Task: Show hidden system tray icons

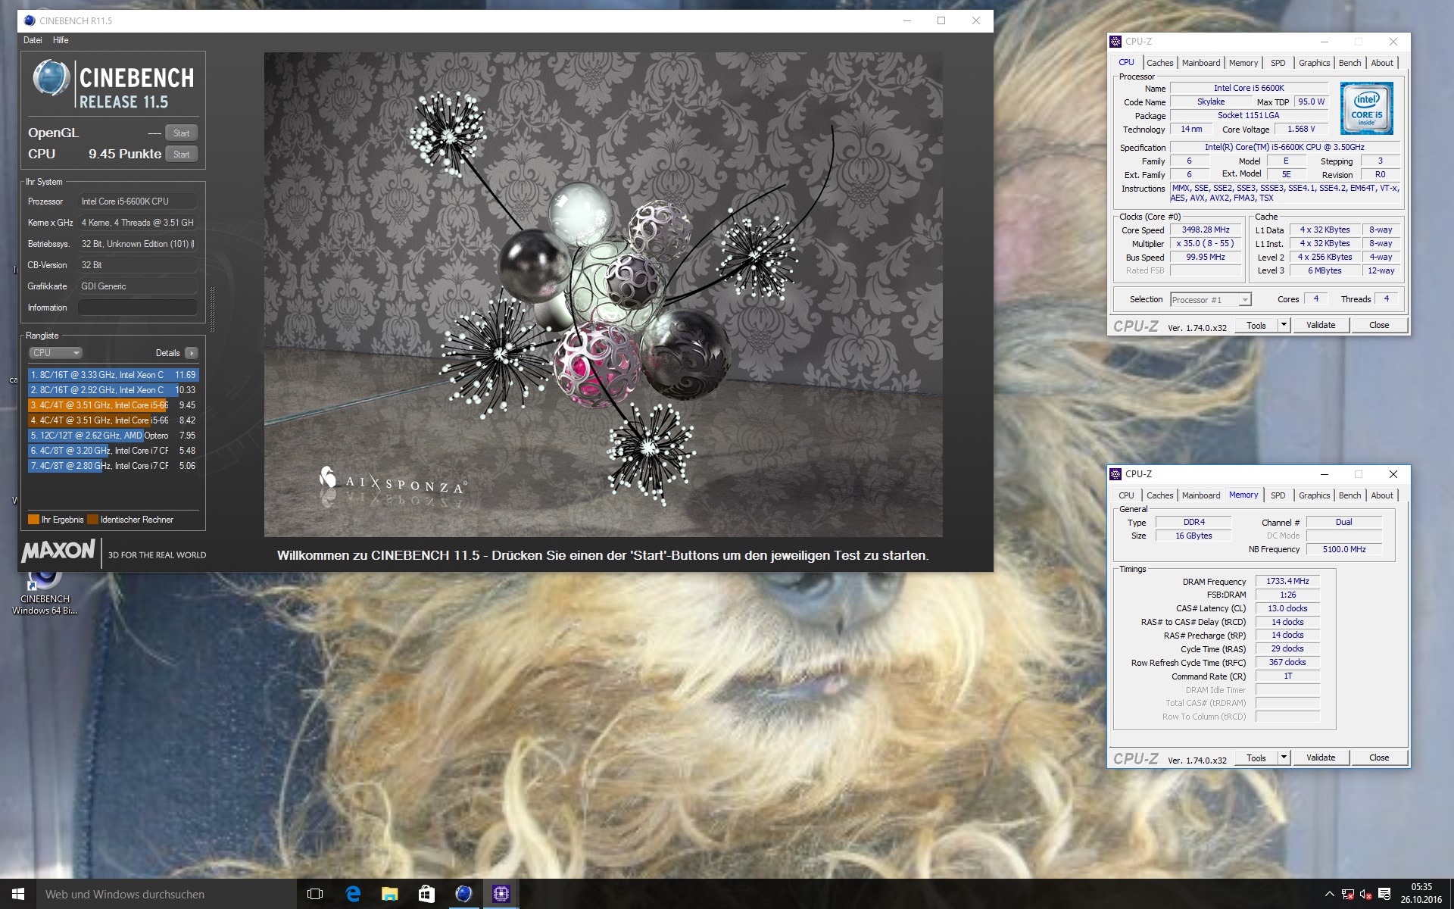Action: point(1329,895)
